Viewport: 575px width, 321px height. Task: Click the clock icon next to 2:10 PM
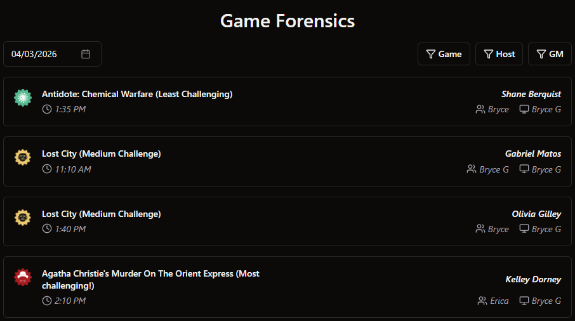[47, 301]
